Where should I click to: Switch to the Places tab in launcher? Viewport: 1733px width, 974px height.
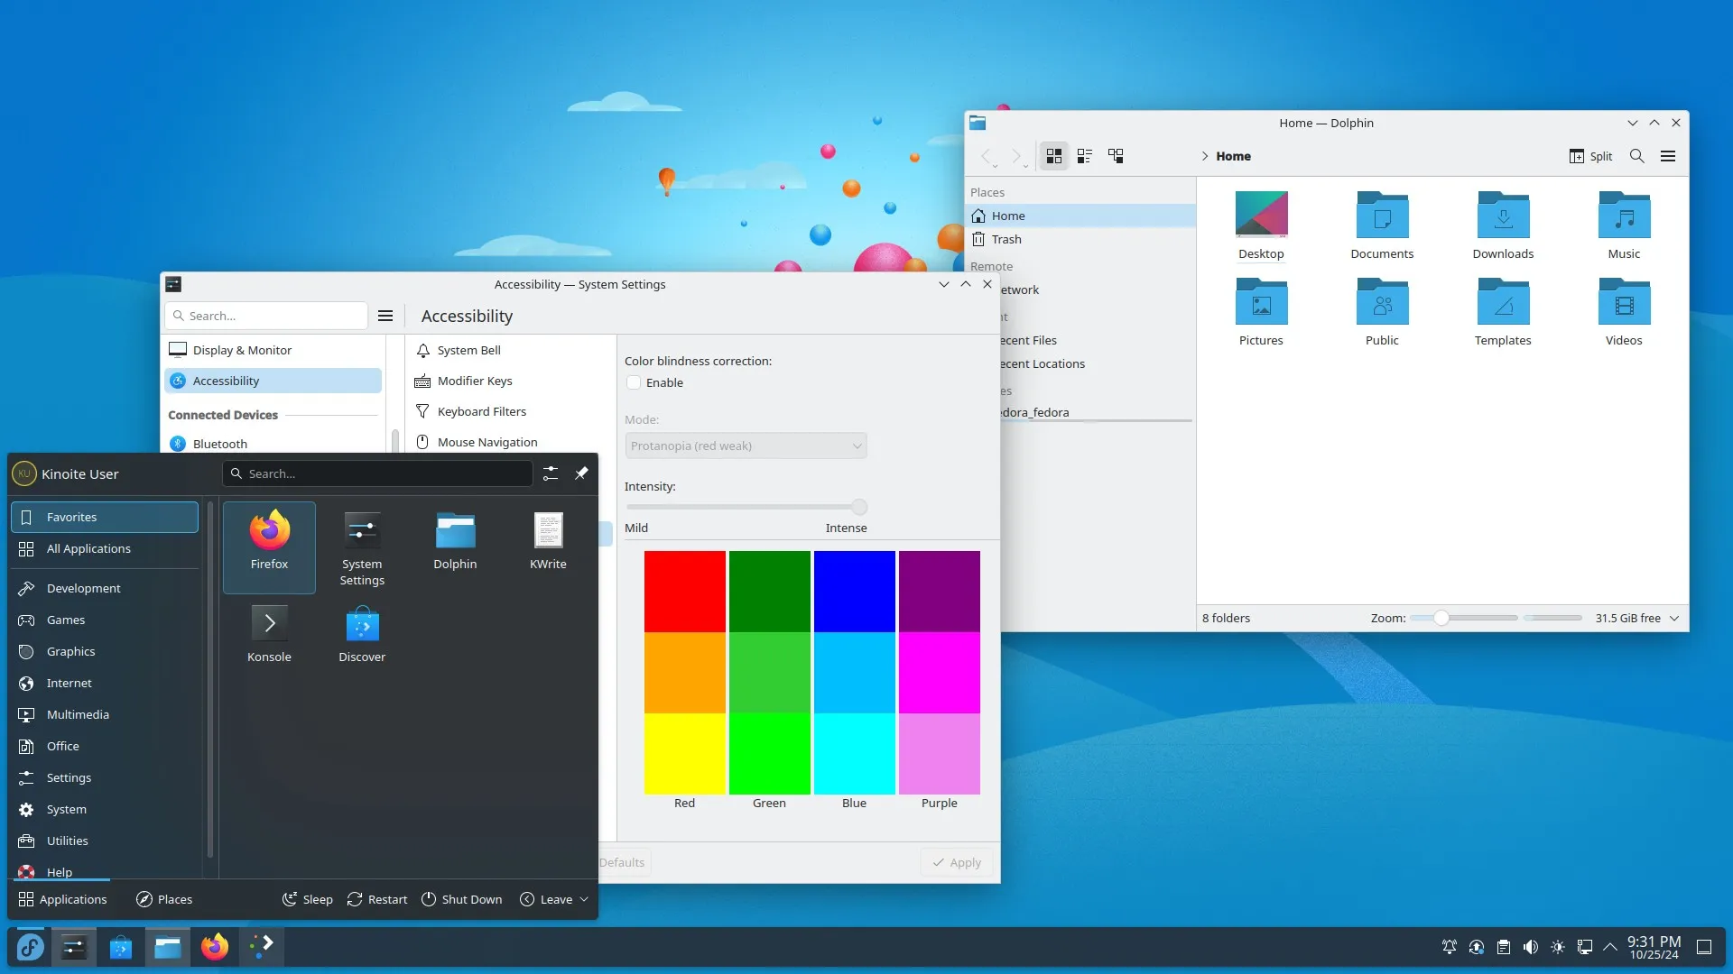tap(163, 899)
